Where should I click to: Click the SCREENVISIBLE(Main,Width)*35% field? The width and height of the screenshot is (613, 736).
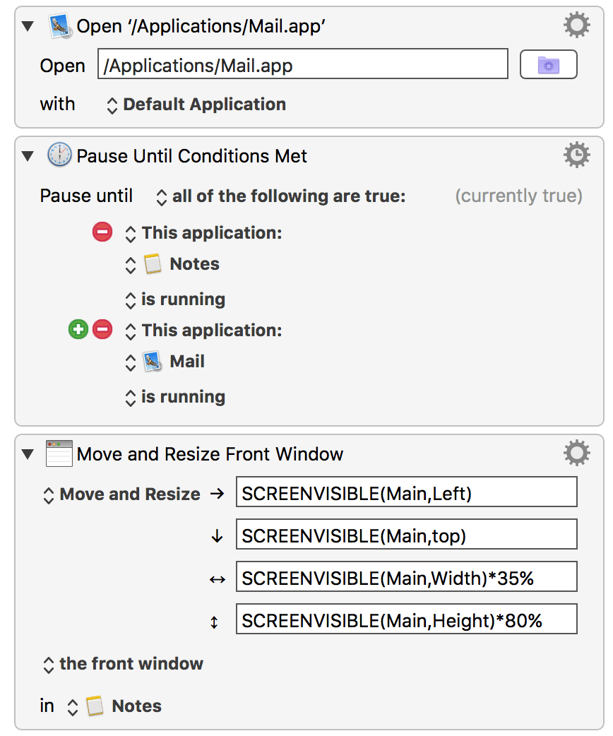pos(406,578)
